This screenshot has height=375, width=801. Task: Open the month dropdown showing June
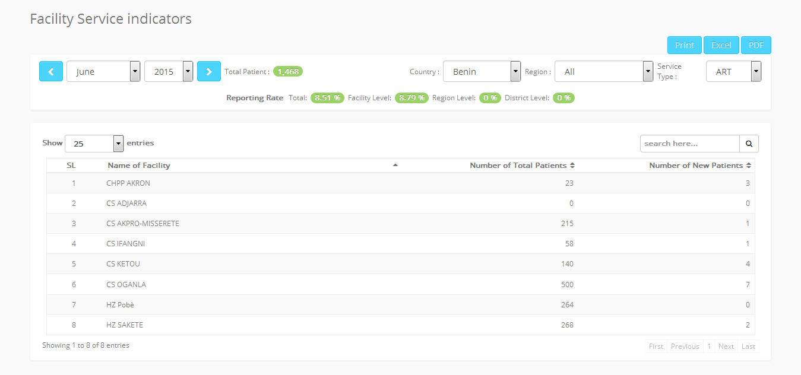[103, 71]
